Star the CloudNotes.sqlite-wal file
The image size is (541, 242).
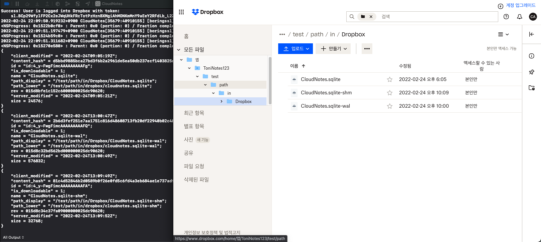[390, 106]
